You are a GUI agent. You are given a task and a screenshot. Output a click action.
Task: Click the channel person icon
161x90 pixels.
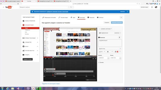(x=23, y=46)
